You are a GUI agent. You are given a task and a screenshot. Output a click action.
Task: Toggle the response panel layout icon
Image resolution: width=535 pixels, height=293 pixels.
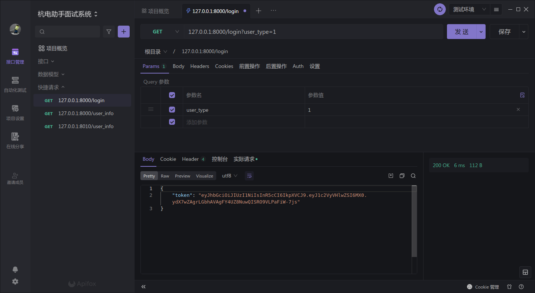coord(525,272)
